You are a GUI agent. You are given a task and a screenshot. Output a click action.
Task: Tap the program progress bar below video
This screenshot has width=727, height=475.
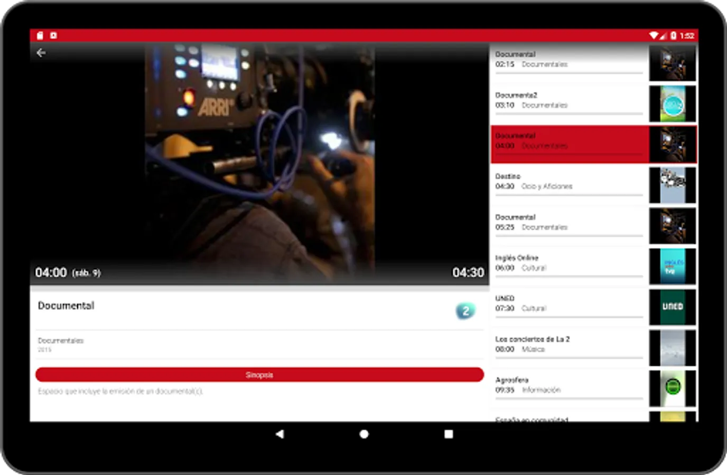(259, 288)
